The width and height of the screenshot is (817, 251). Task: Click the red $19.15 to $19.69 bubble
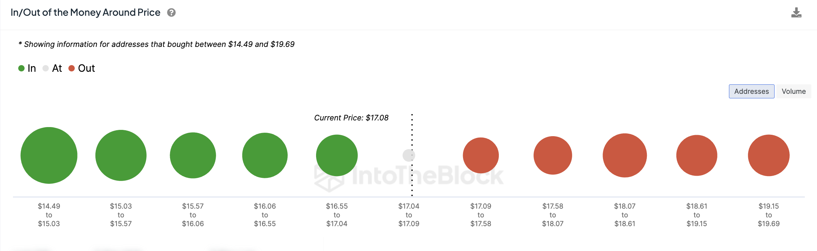pyautogui.click(x=769, y=155)
